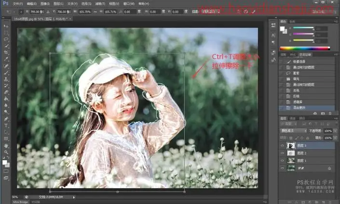
Task: Open the Color panel flyout menu
Action: coord(336,22)
